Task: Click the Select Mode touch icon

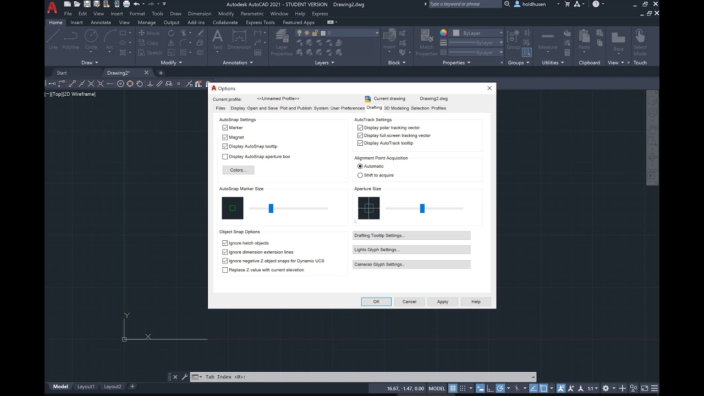Action: pos(640,43)
